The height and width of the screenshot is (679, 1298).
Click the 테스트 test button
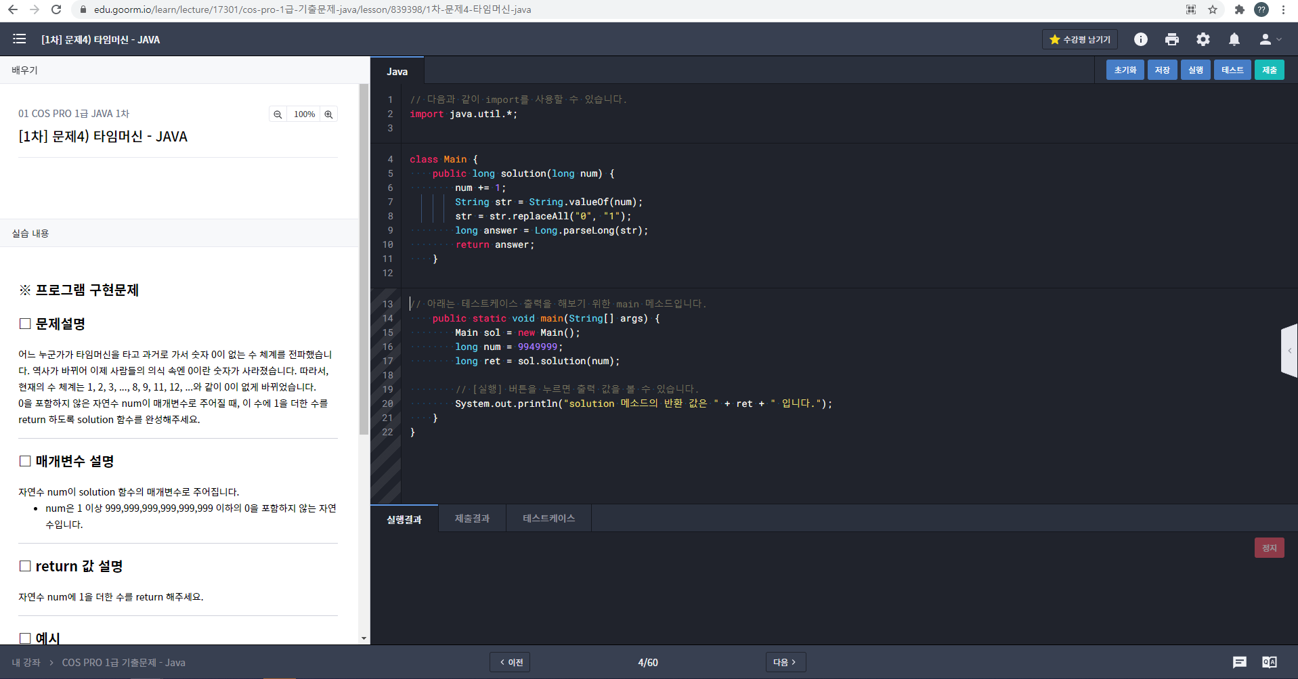pyautogui.click(x=1232, y=70)
